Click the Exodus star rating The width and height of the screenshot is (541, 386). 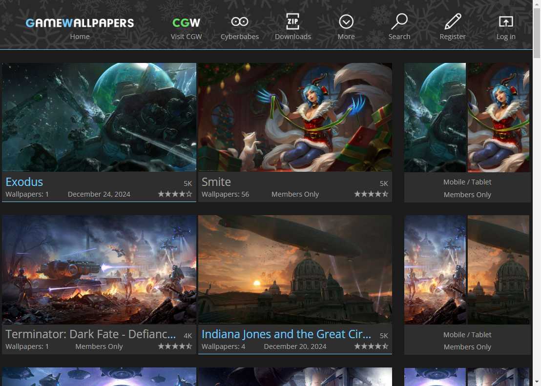tap(175, 194)
